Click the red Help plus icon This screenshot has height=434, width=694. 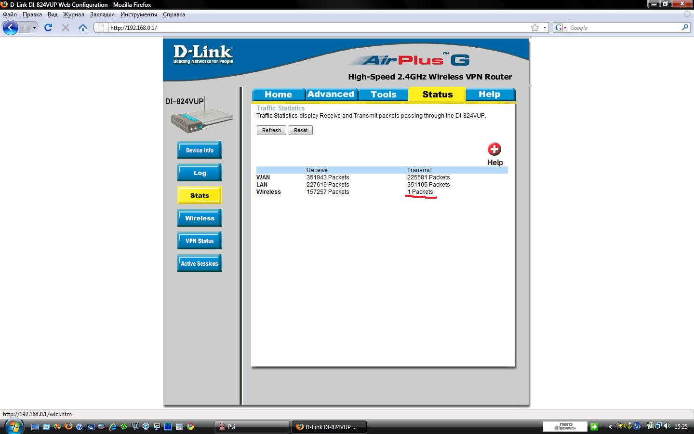click(x=494, y=149)
